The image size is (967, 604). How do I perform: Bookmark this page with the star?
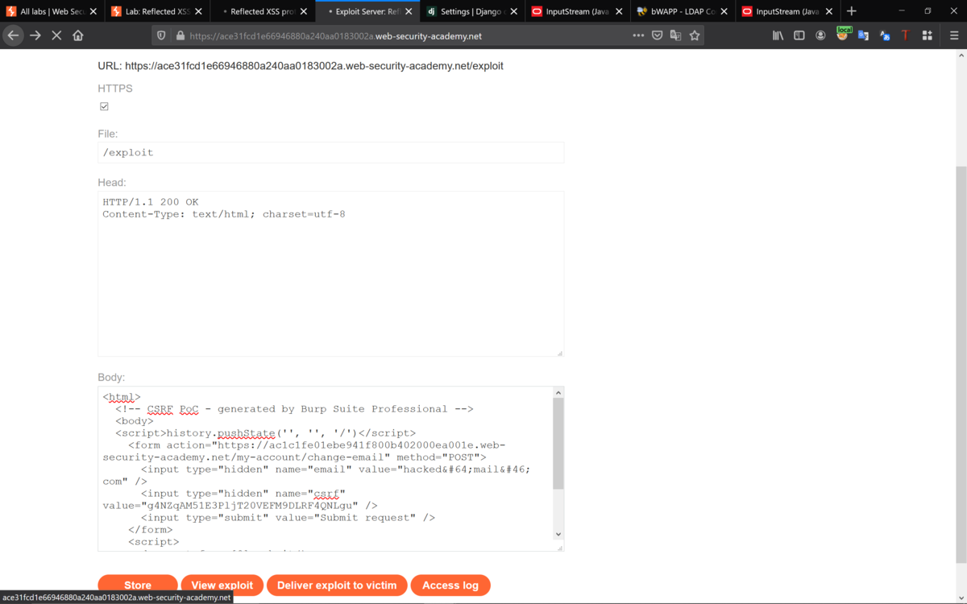click(695, 35)
